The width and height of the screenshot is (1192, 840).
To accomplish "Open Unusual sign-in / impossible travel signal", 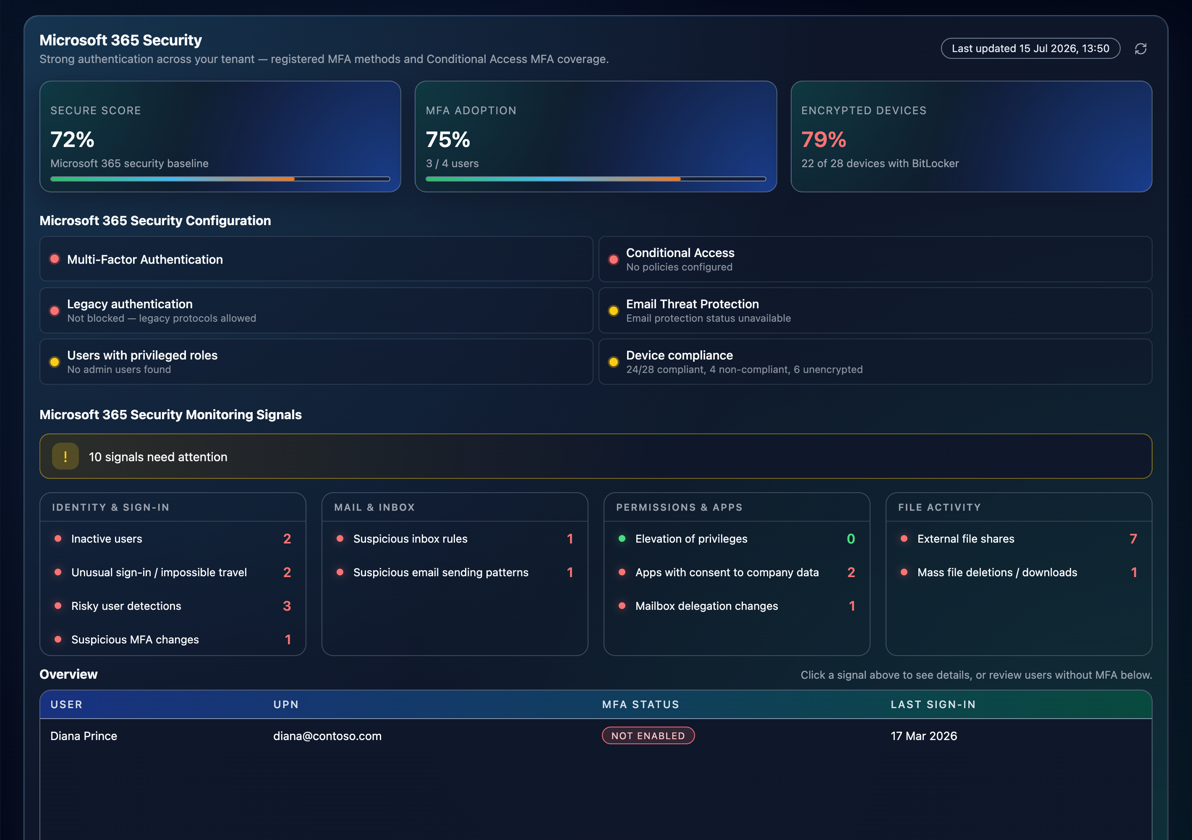I will 173,572.
